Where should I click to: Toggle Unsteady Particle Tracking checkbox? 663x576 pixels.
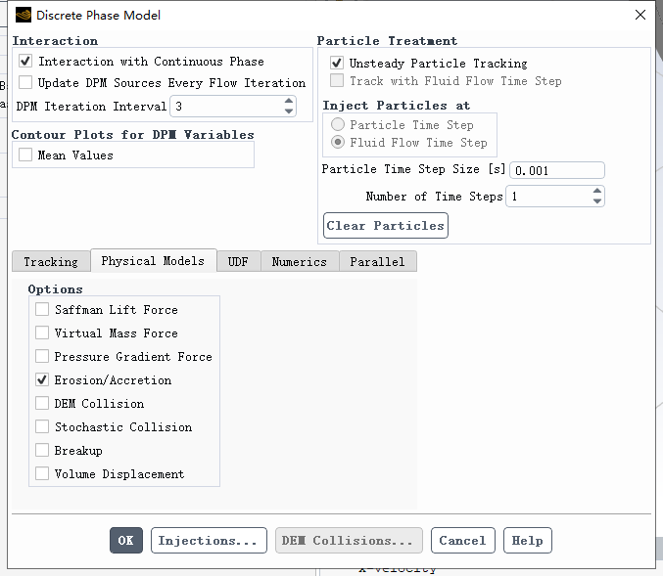click(x=337, y=63)
